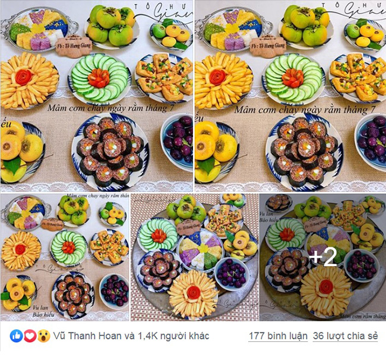
Task: Click the colorful sticky rice tray in top-left photo
Action: pyautogui.click(x=39, y=29)
